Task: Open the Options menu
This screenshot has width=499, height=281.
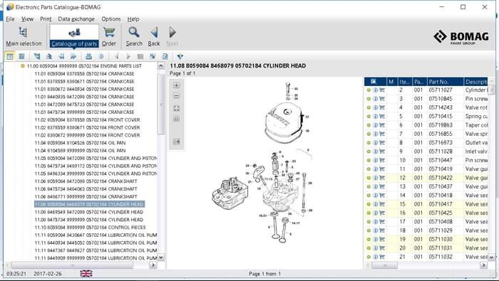Action: pyautogui.click(x=111, y=19)
